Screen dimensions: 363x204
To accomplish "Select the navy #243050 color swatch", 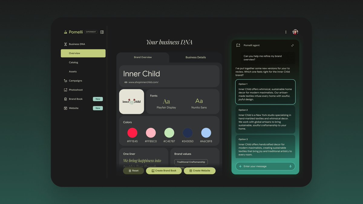I will pyautogui.click(x=188, y=133).
